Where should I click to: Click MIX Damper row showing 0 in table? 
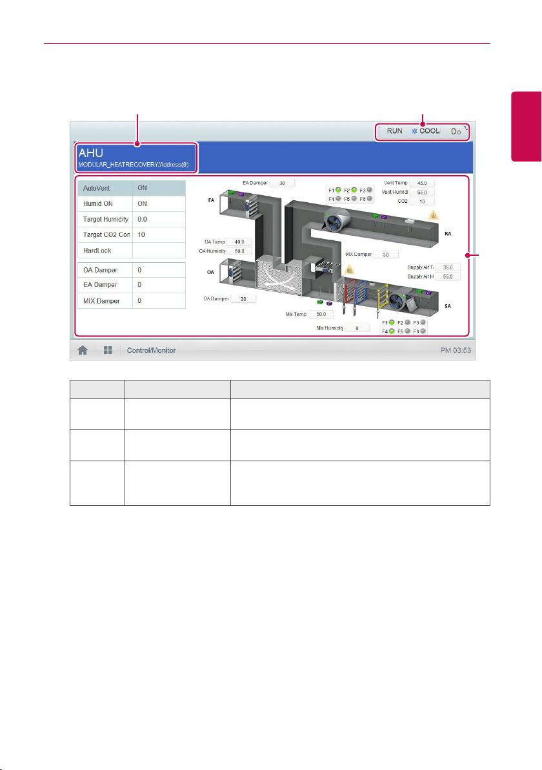132,300
